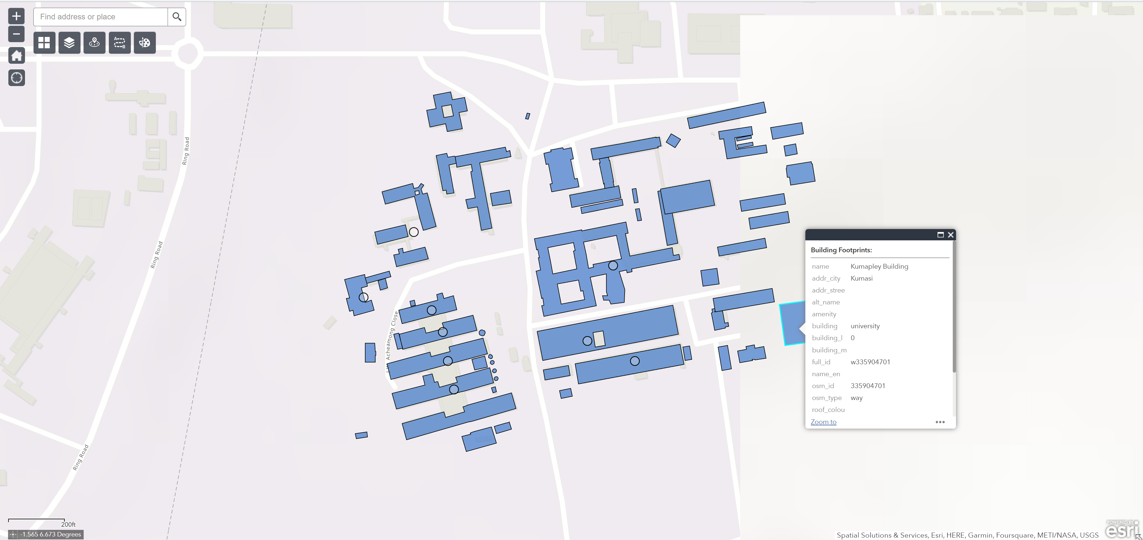Open the Layer List stack widget
The image size is (1143, 540).
pos(69,43)
